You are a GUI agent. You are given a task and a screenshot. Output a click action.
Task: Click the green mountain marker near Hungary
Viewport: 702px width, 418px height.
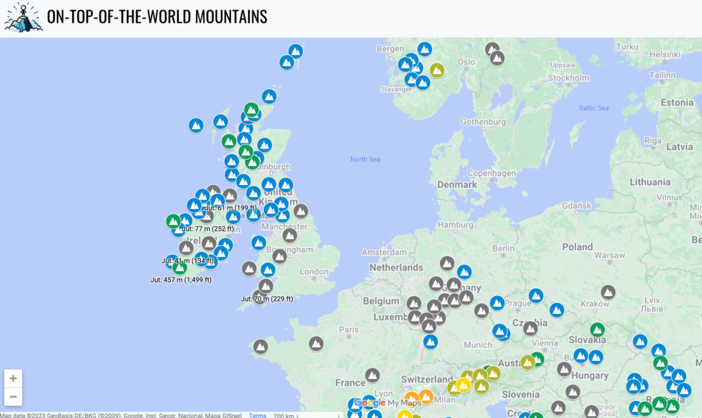598,329
